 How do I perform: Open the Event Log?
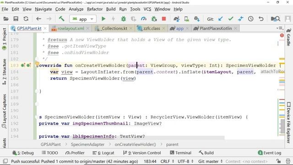point(270,153)
